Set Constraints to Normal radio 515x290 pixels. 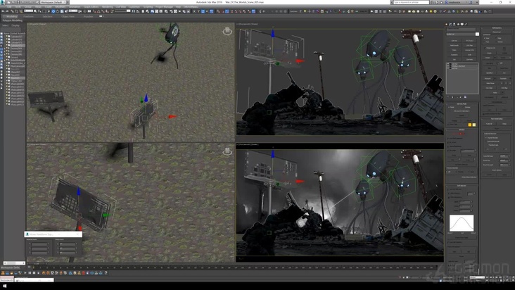[x=500, y=42]
